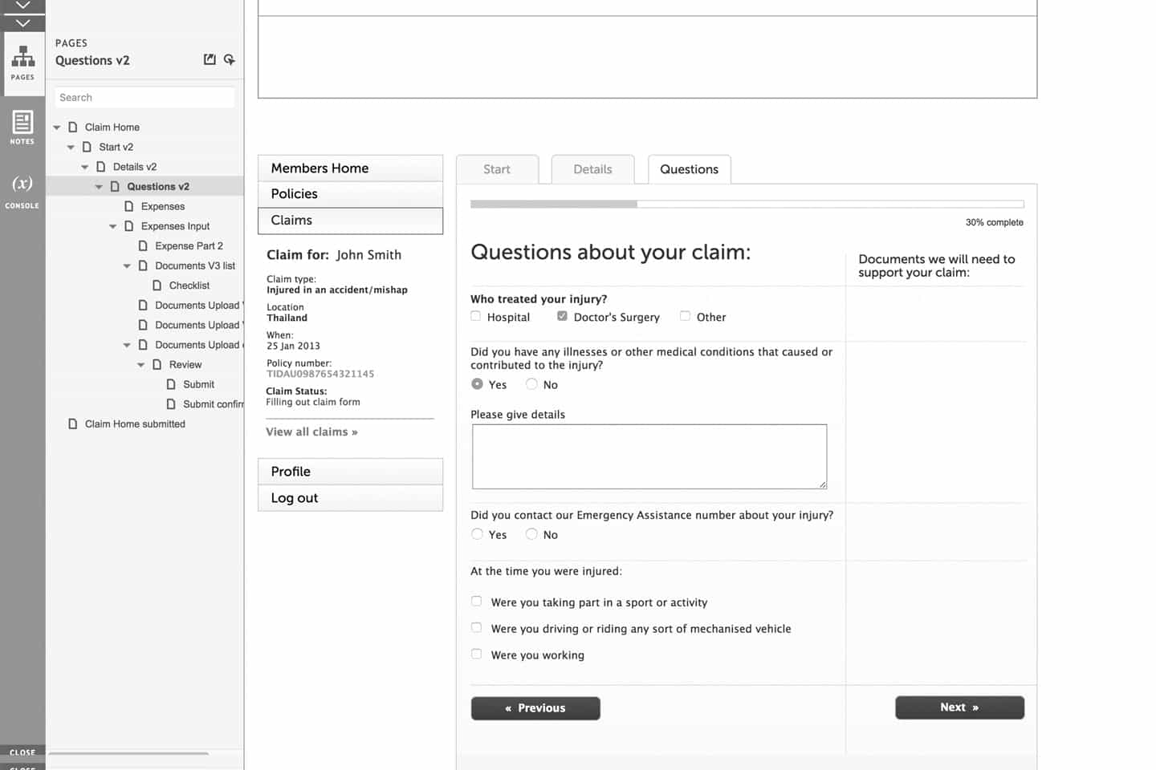Open the View all claims link
This screenshot has width=1156, height=770.
[311, 432]
